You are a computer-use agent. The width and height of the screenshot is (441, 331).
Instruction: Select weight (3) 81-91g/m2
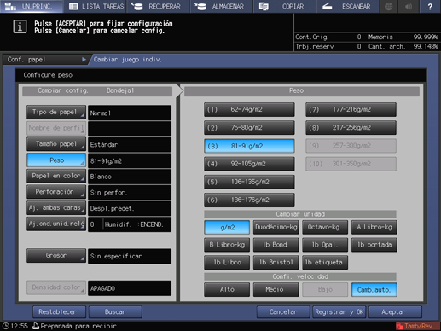[x=249, y=146]
